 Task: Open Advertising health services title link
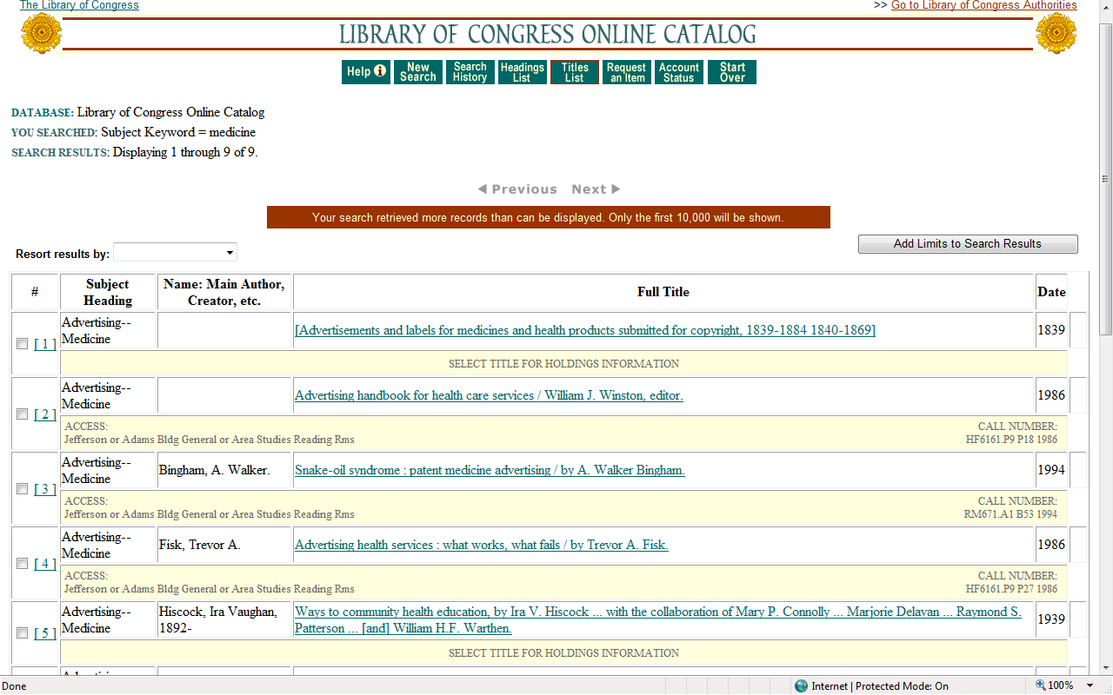click(x=482, y=545)
